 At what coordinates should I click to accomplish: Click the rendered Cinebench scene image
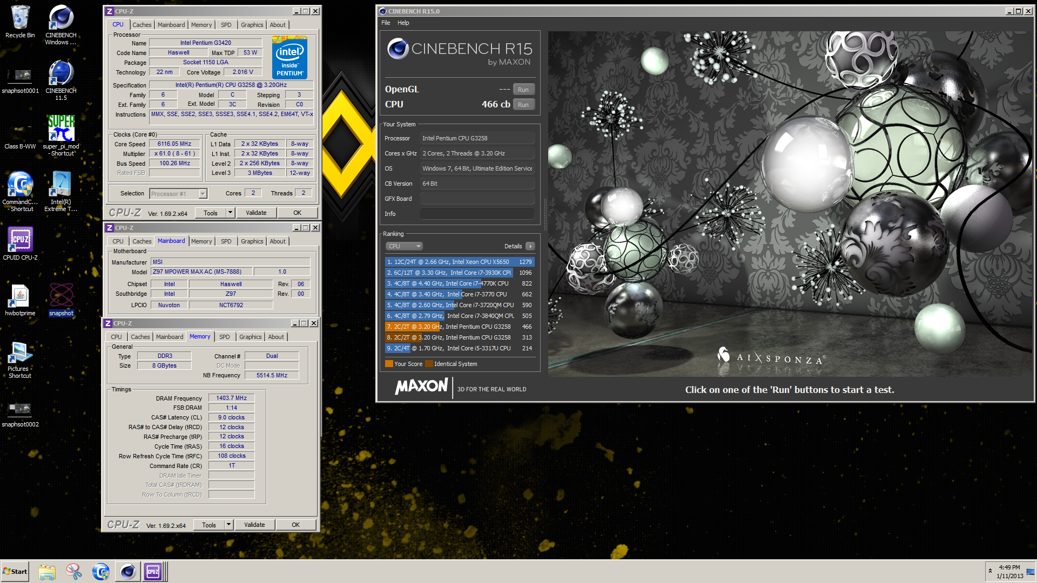[790, 204]
